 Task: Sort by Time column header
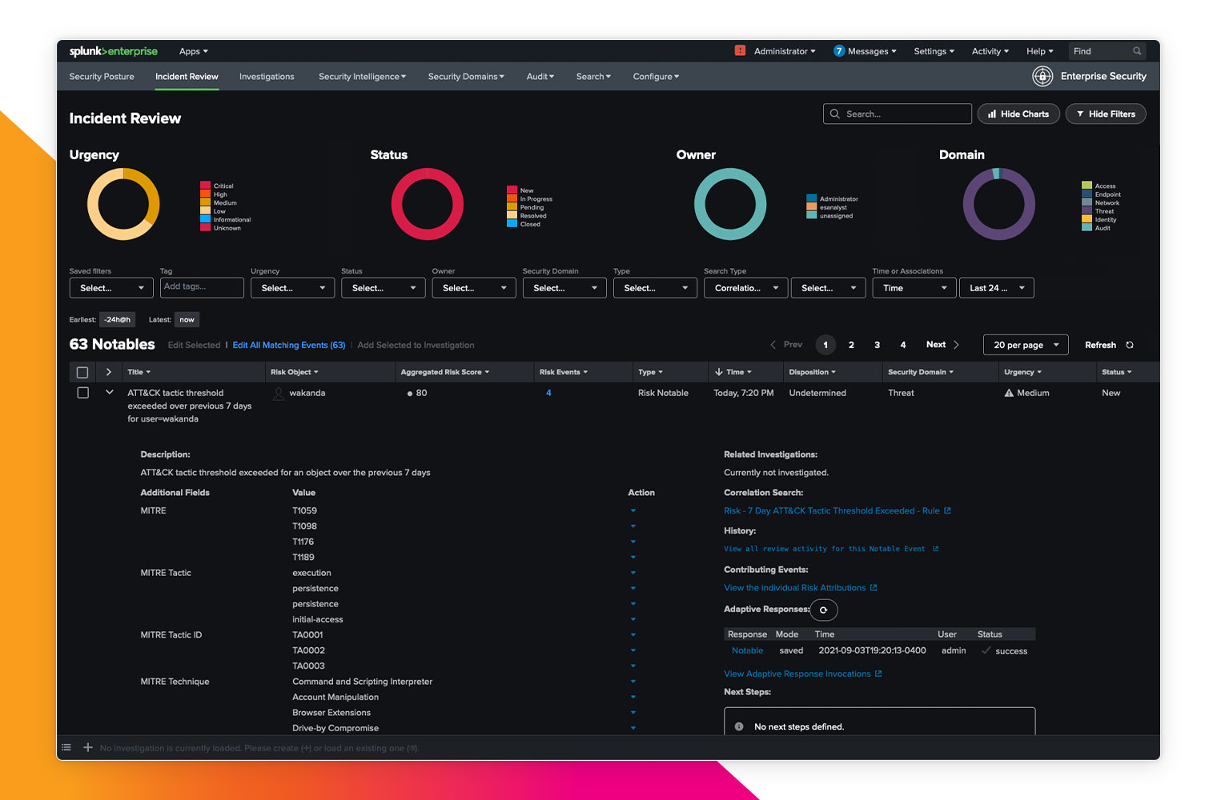point(733,372)
